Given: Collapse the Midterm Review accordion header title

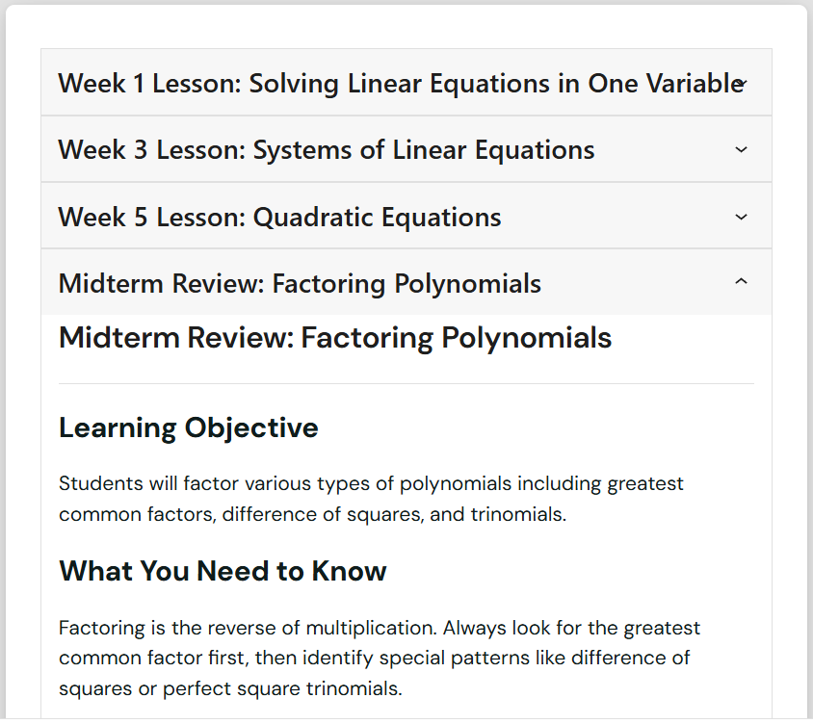Looking at the screenshot, I should (x=300, y=284).
